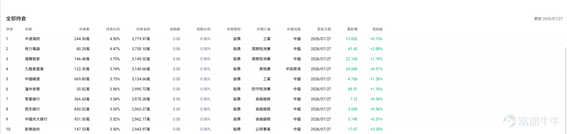Sort by the 持倉金額 column header
The width and height of the screenshot is (567, 134).
click(x=143, y=29)
